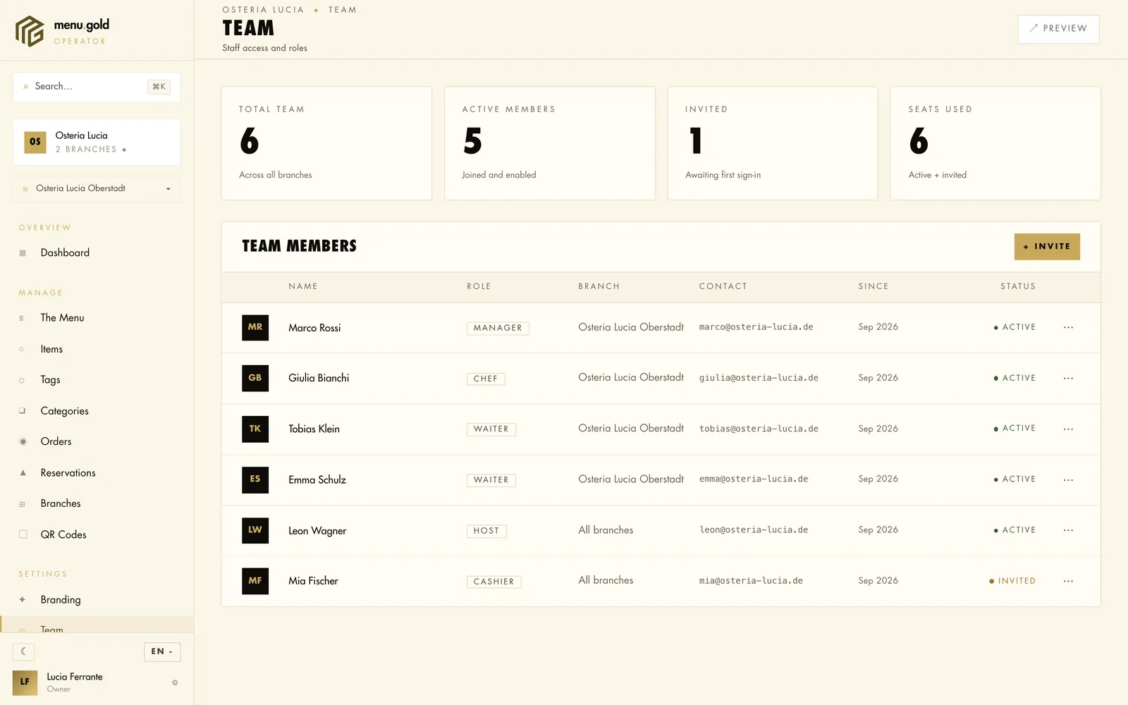Click the HOST role badge
This screenshot has height=705, width=1128.
tap(486, 531)
